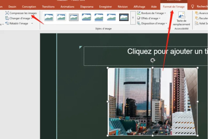The height and width of the screenshot is (139, 208).
Task: Open the Révision tab
Action: (x=123, y=6)
